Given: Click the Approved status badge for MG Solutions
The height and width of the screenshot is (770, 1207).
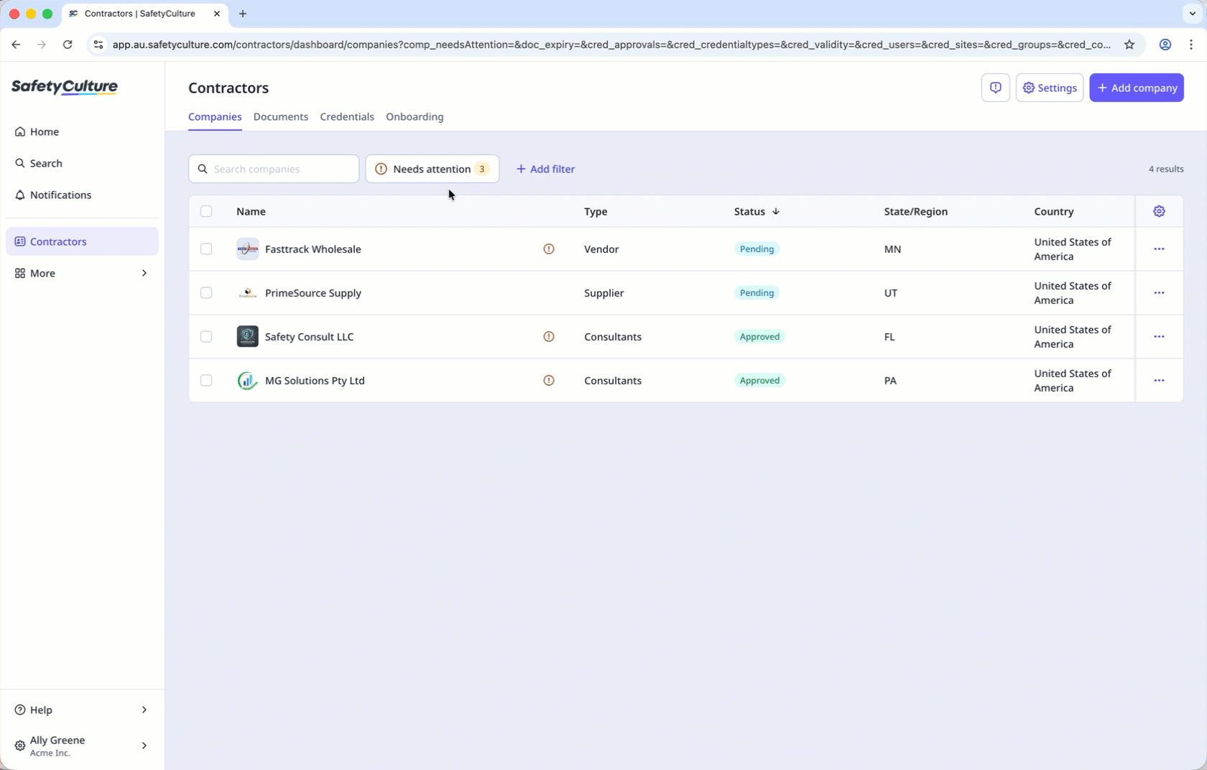Looking at the screenshot, I should pyautogui.click(x=759, y=381).
